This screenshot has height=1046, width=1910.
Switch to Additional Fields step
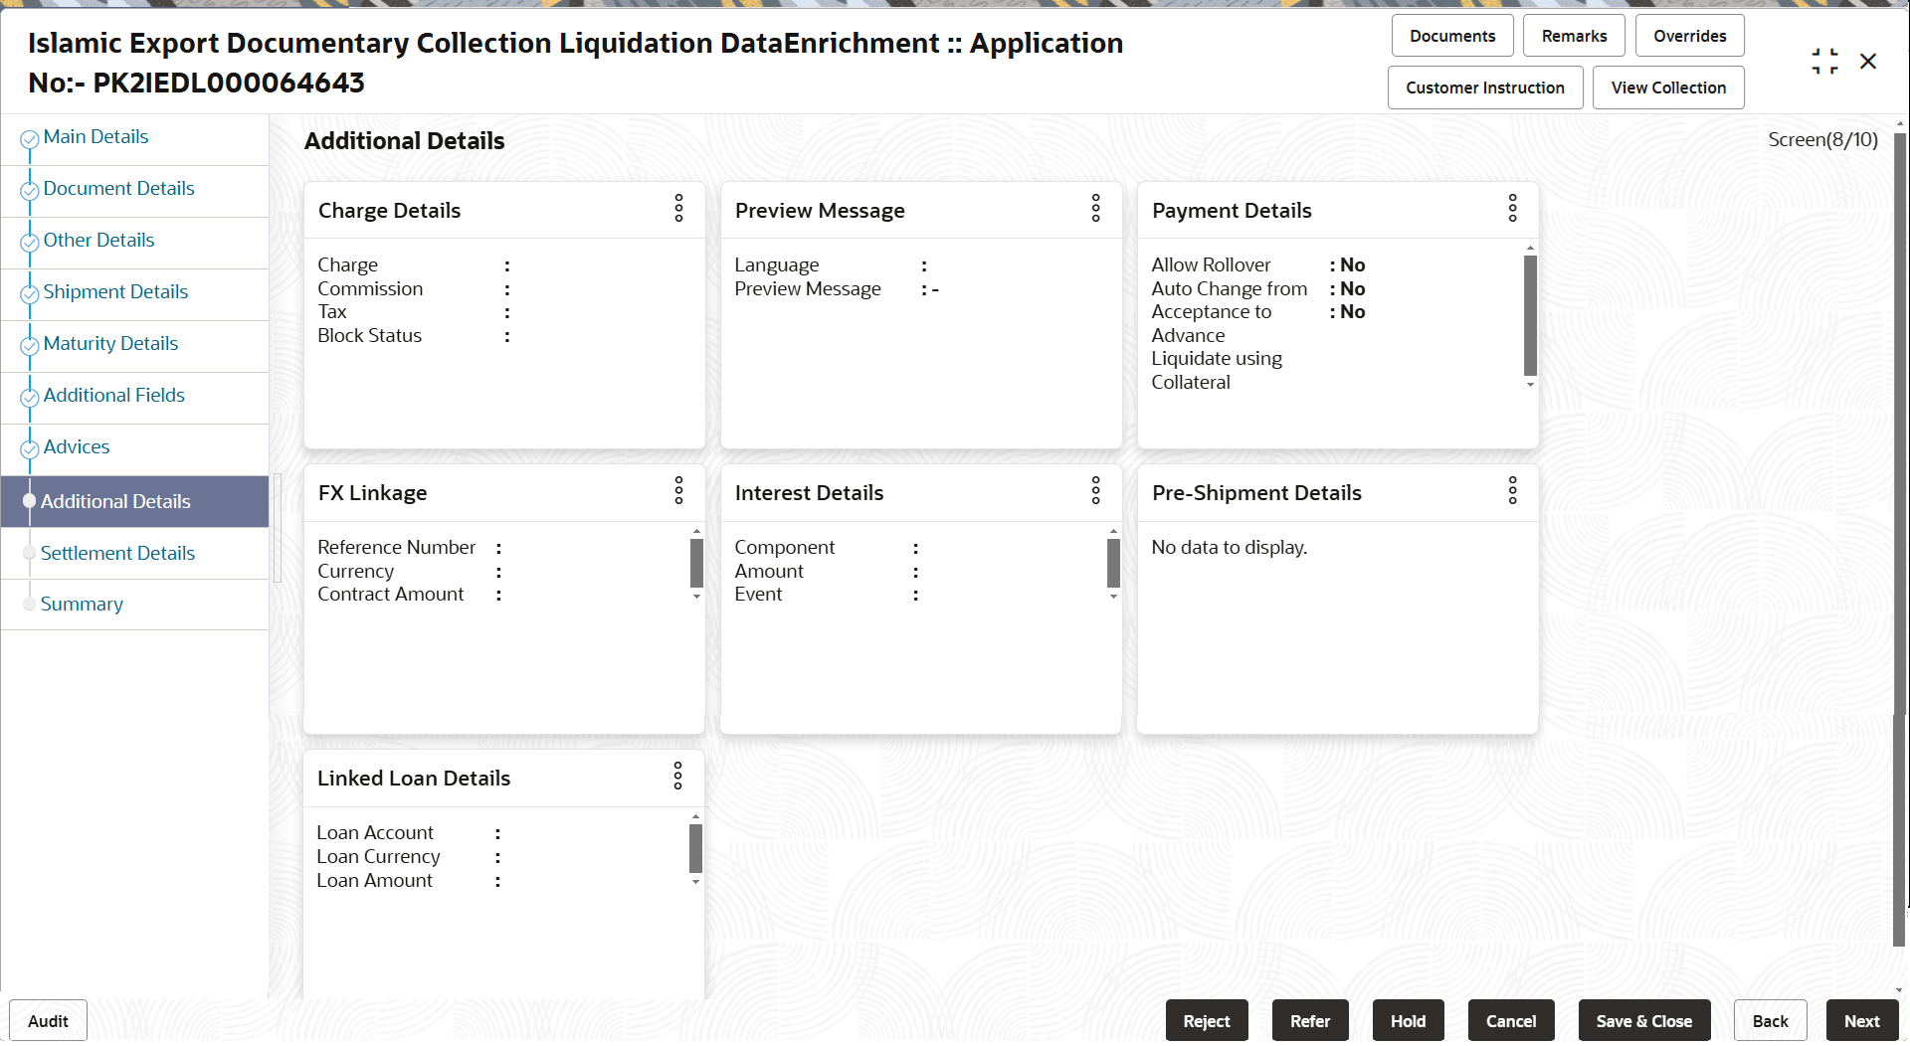[113, 396]
